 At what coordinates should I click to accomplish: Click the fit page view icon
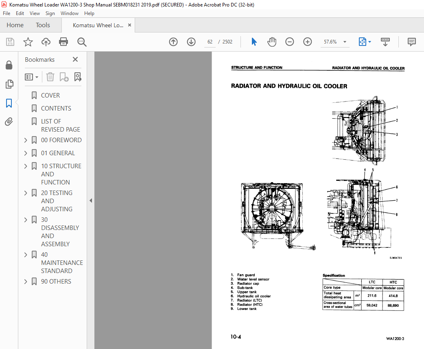click(x=362, y=42)
